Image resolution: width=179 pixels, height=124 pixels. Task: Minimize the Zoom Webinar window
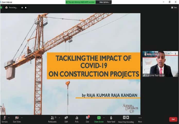point(164,2)
